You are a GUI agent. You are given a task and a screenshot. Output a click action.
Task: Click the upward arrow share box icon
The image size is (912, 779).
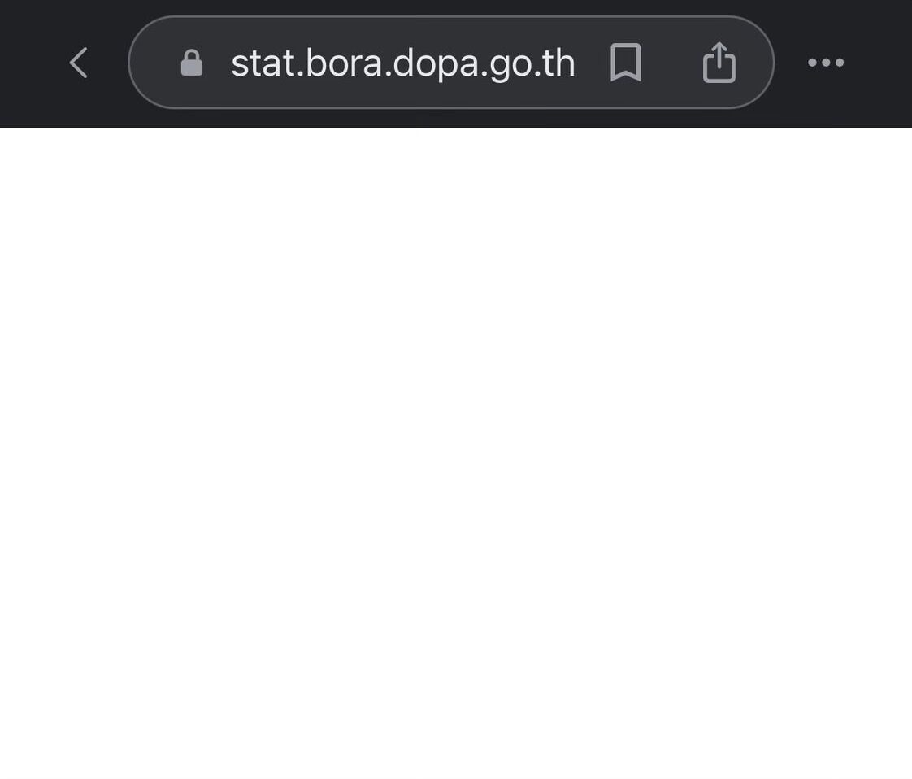tap(719, 63)
